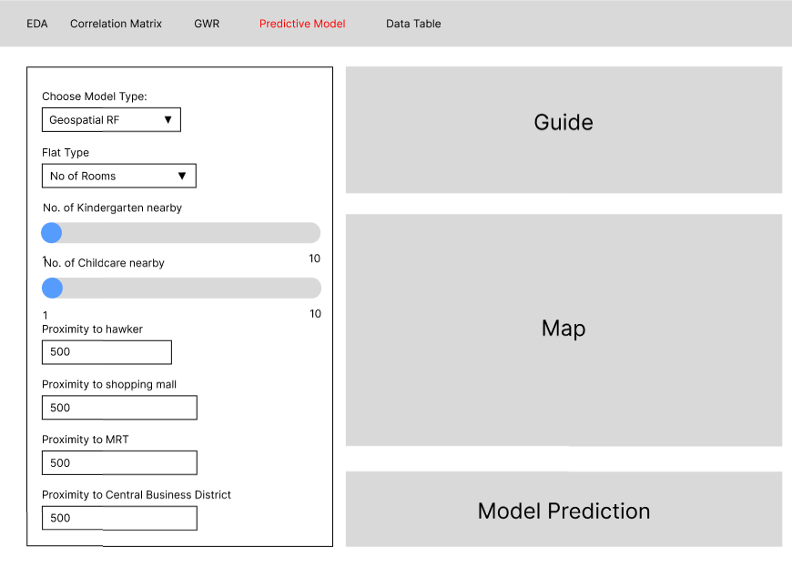Expand the Flat Type dropdown
792x567 pixels.
118,176
